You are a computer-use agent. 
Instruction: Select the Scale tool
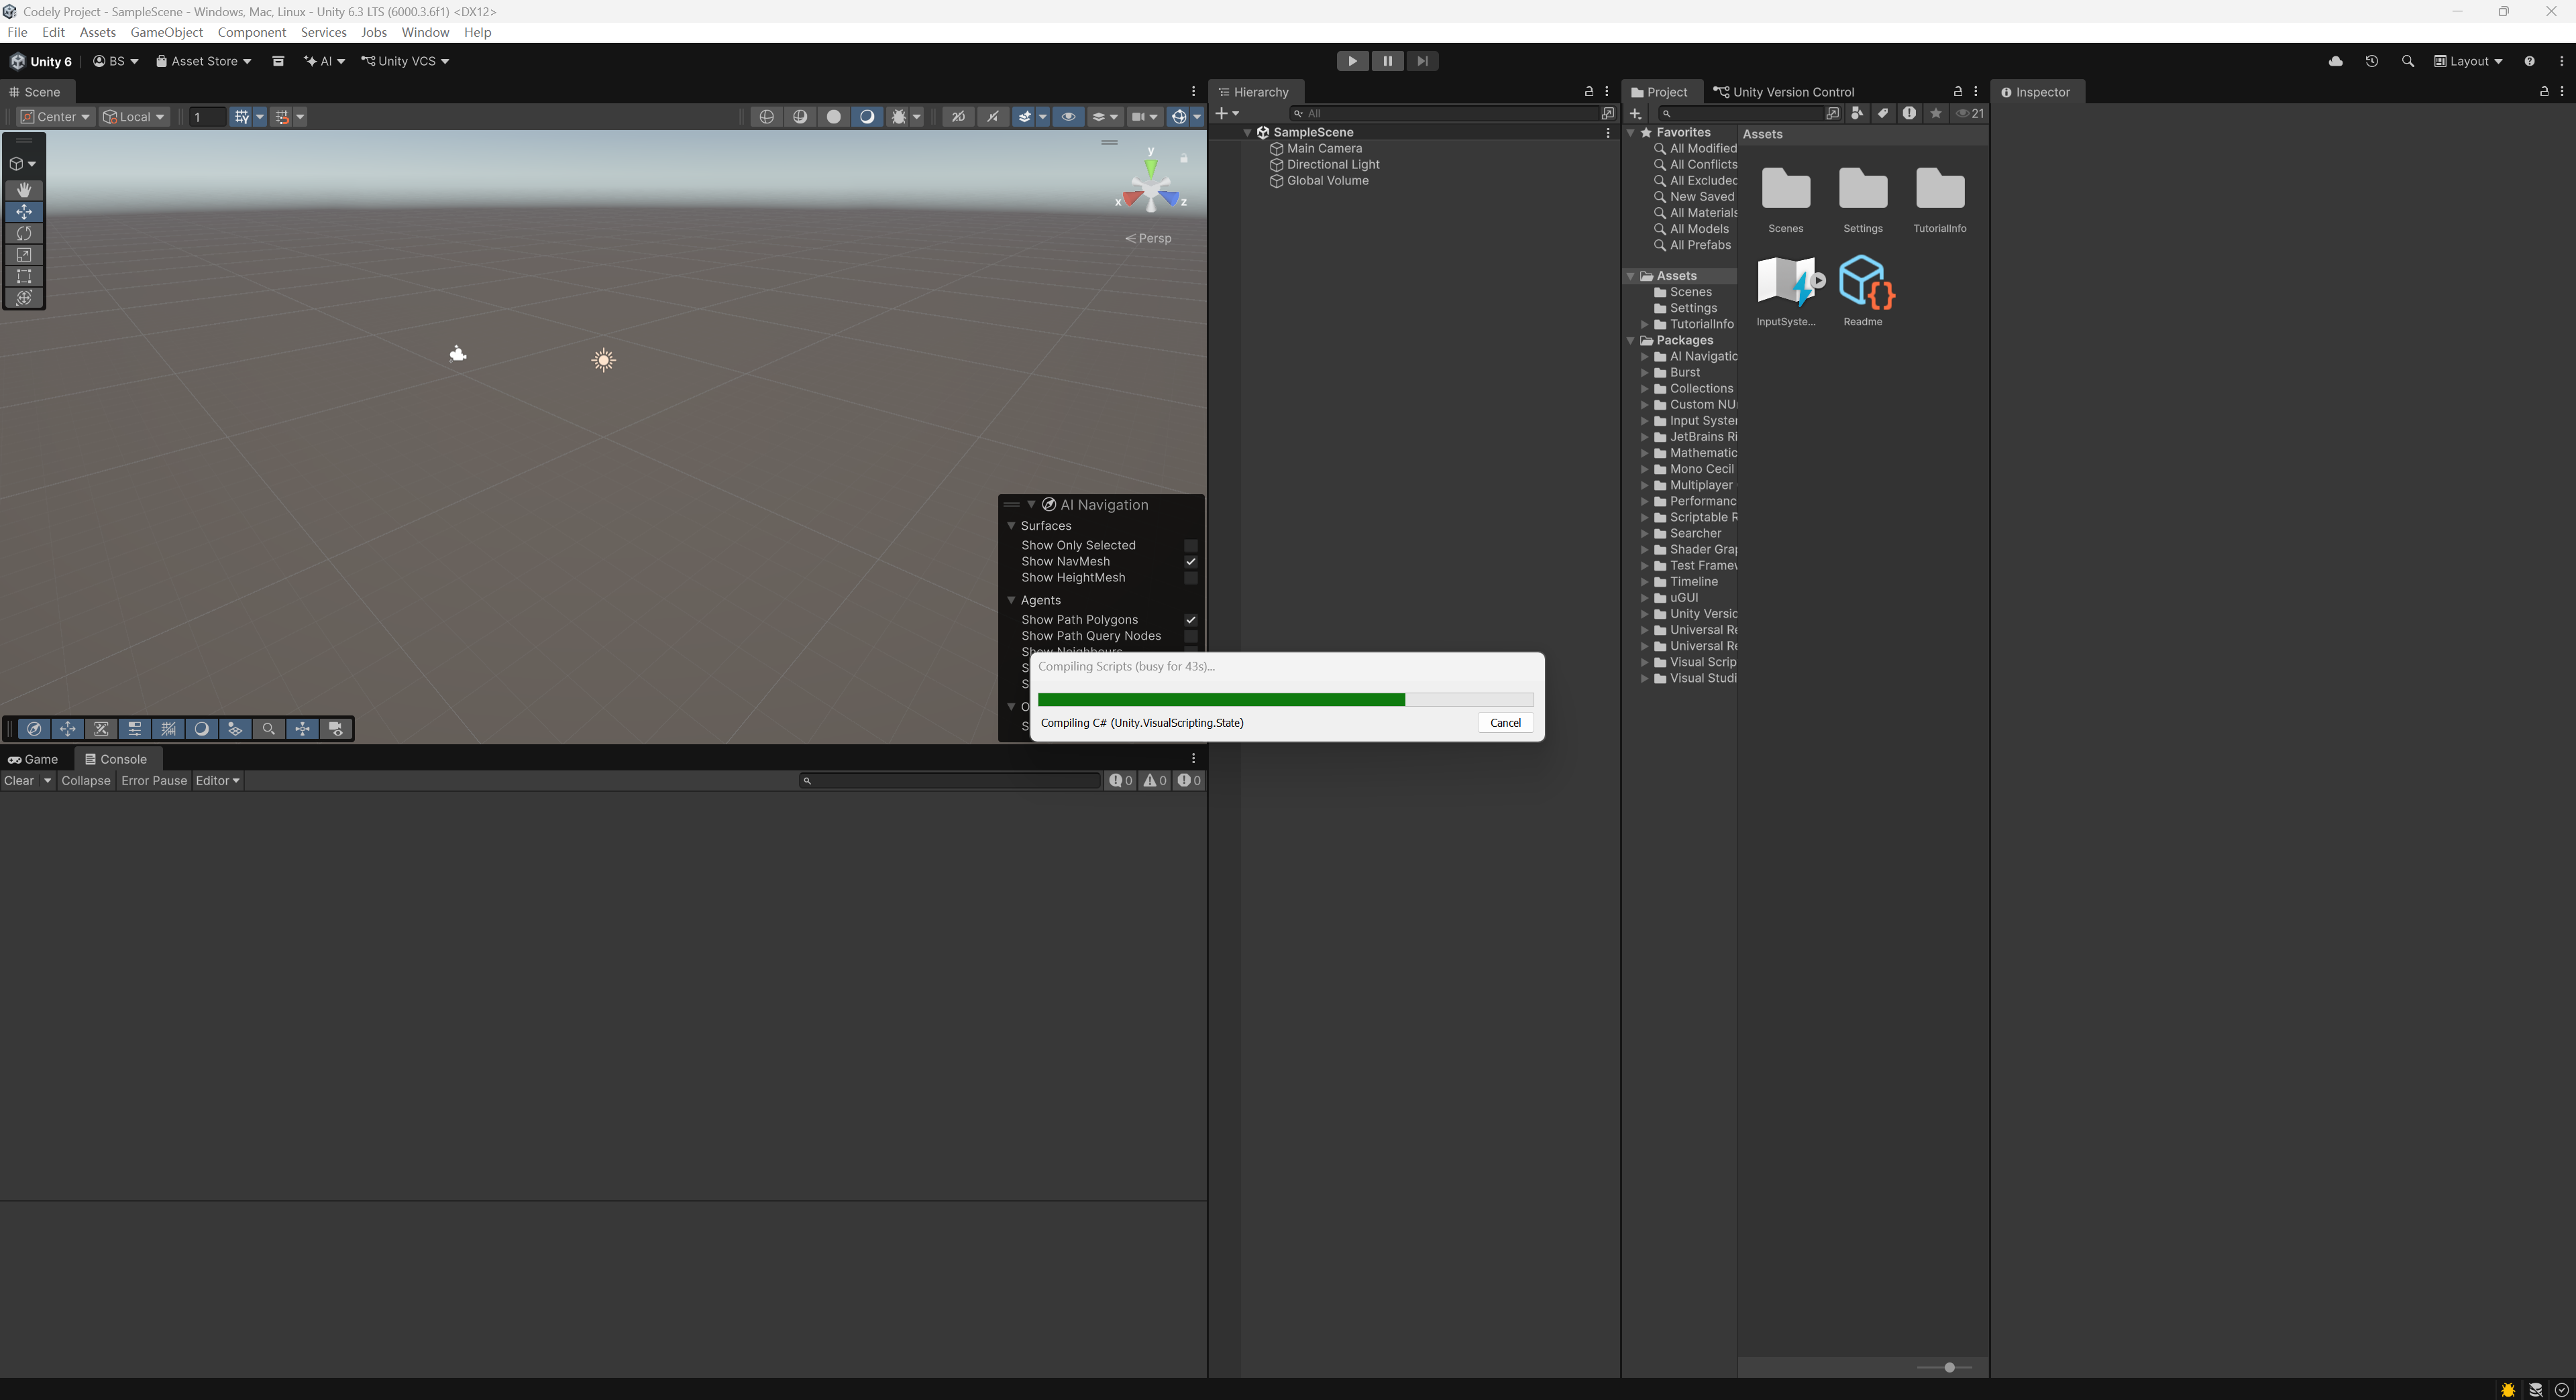tap(24, 255)
